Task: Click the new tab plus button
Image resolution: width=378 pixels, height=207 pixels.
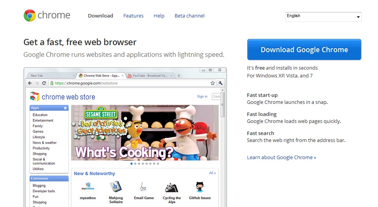Action: [178, 75]
